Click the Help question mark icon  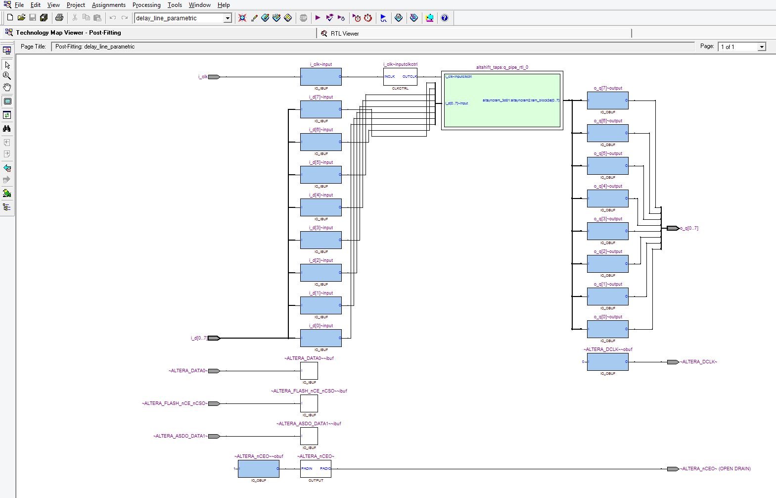coord(445,18)
